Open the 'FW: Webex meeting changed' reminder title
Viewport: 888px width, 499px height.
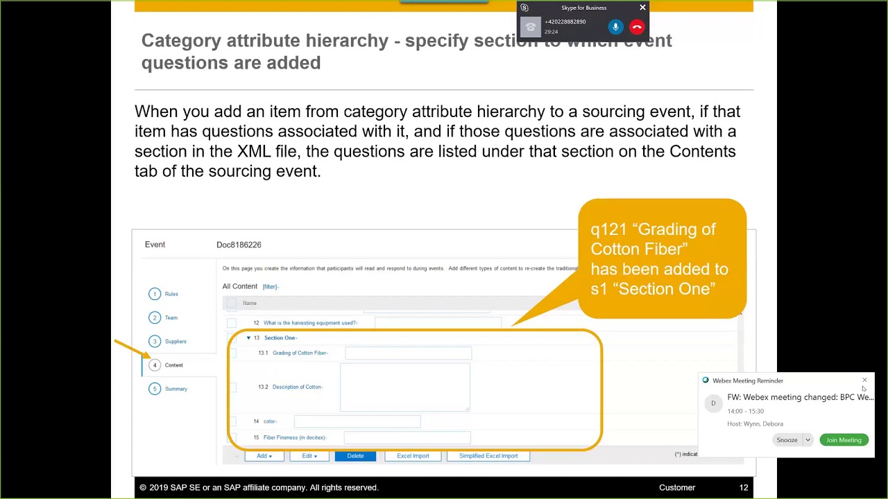801,397
